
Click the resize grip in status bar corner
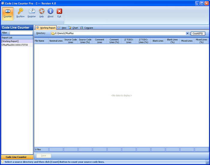pos(207,162)
